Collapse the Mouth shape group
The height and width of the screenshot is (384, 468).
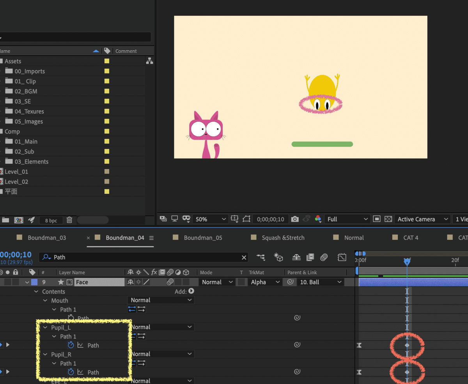(45, 301)
